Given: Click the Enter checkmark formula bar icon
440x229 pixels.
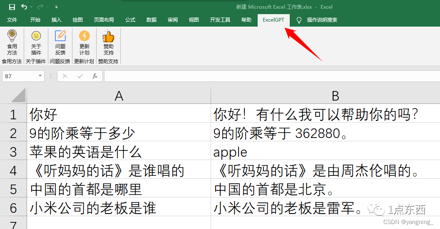Looking at the screenshot, I should click(x=80, y=76).
